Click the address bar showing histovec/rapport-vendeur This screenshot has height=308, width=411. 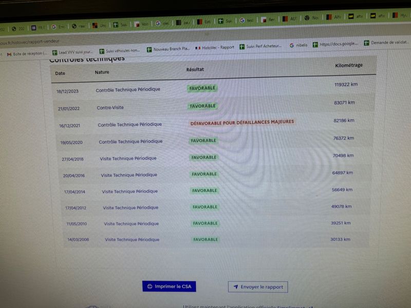pyautogui.click(x=30, y=42)
